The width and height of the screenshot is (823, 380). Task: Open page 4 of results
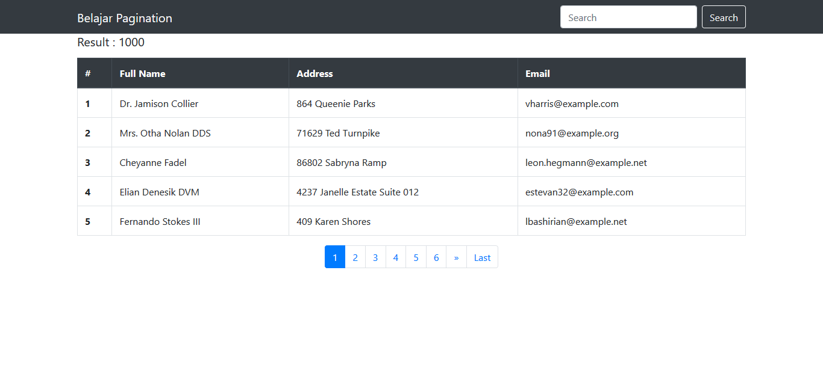[x=396, y=257]
